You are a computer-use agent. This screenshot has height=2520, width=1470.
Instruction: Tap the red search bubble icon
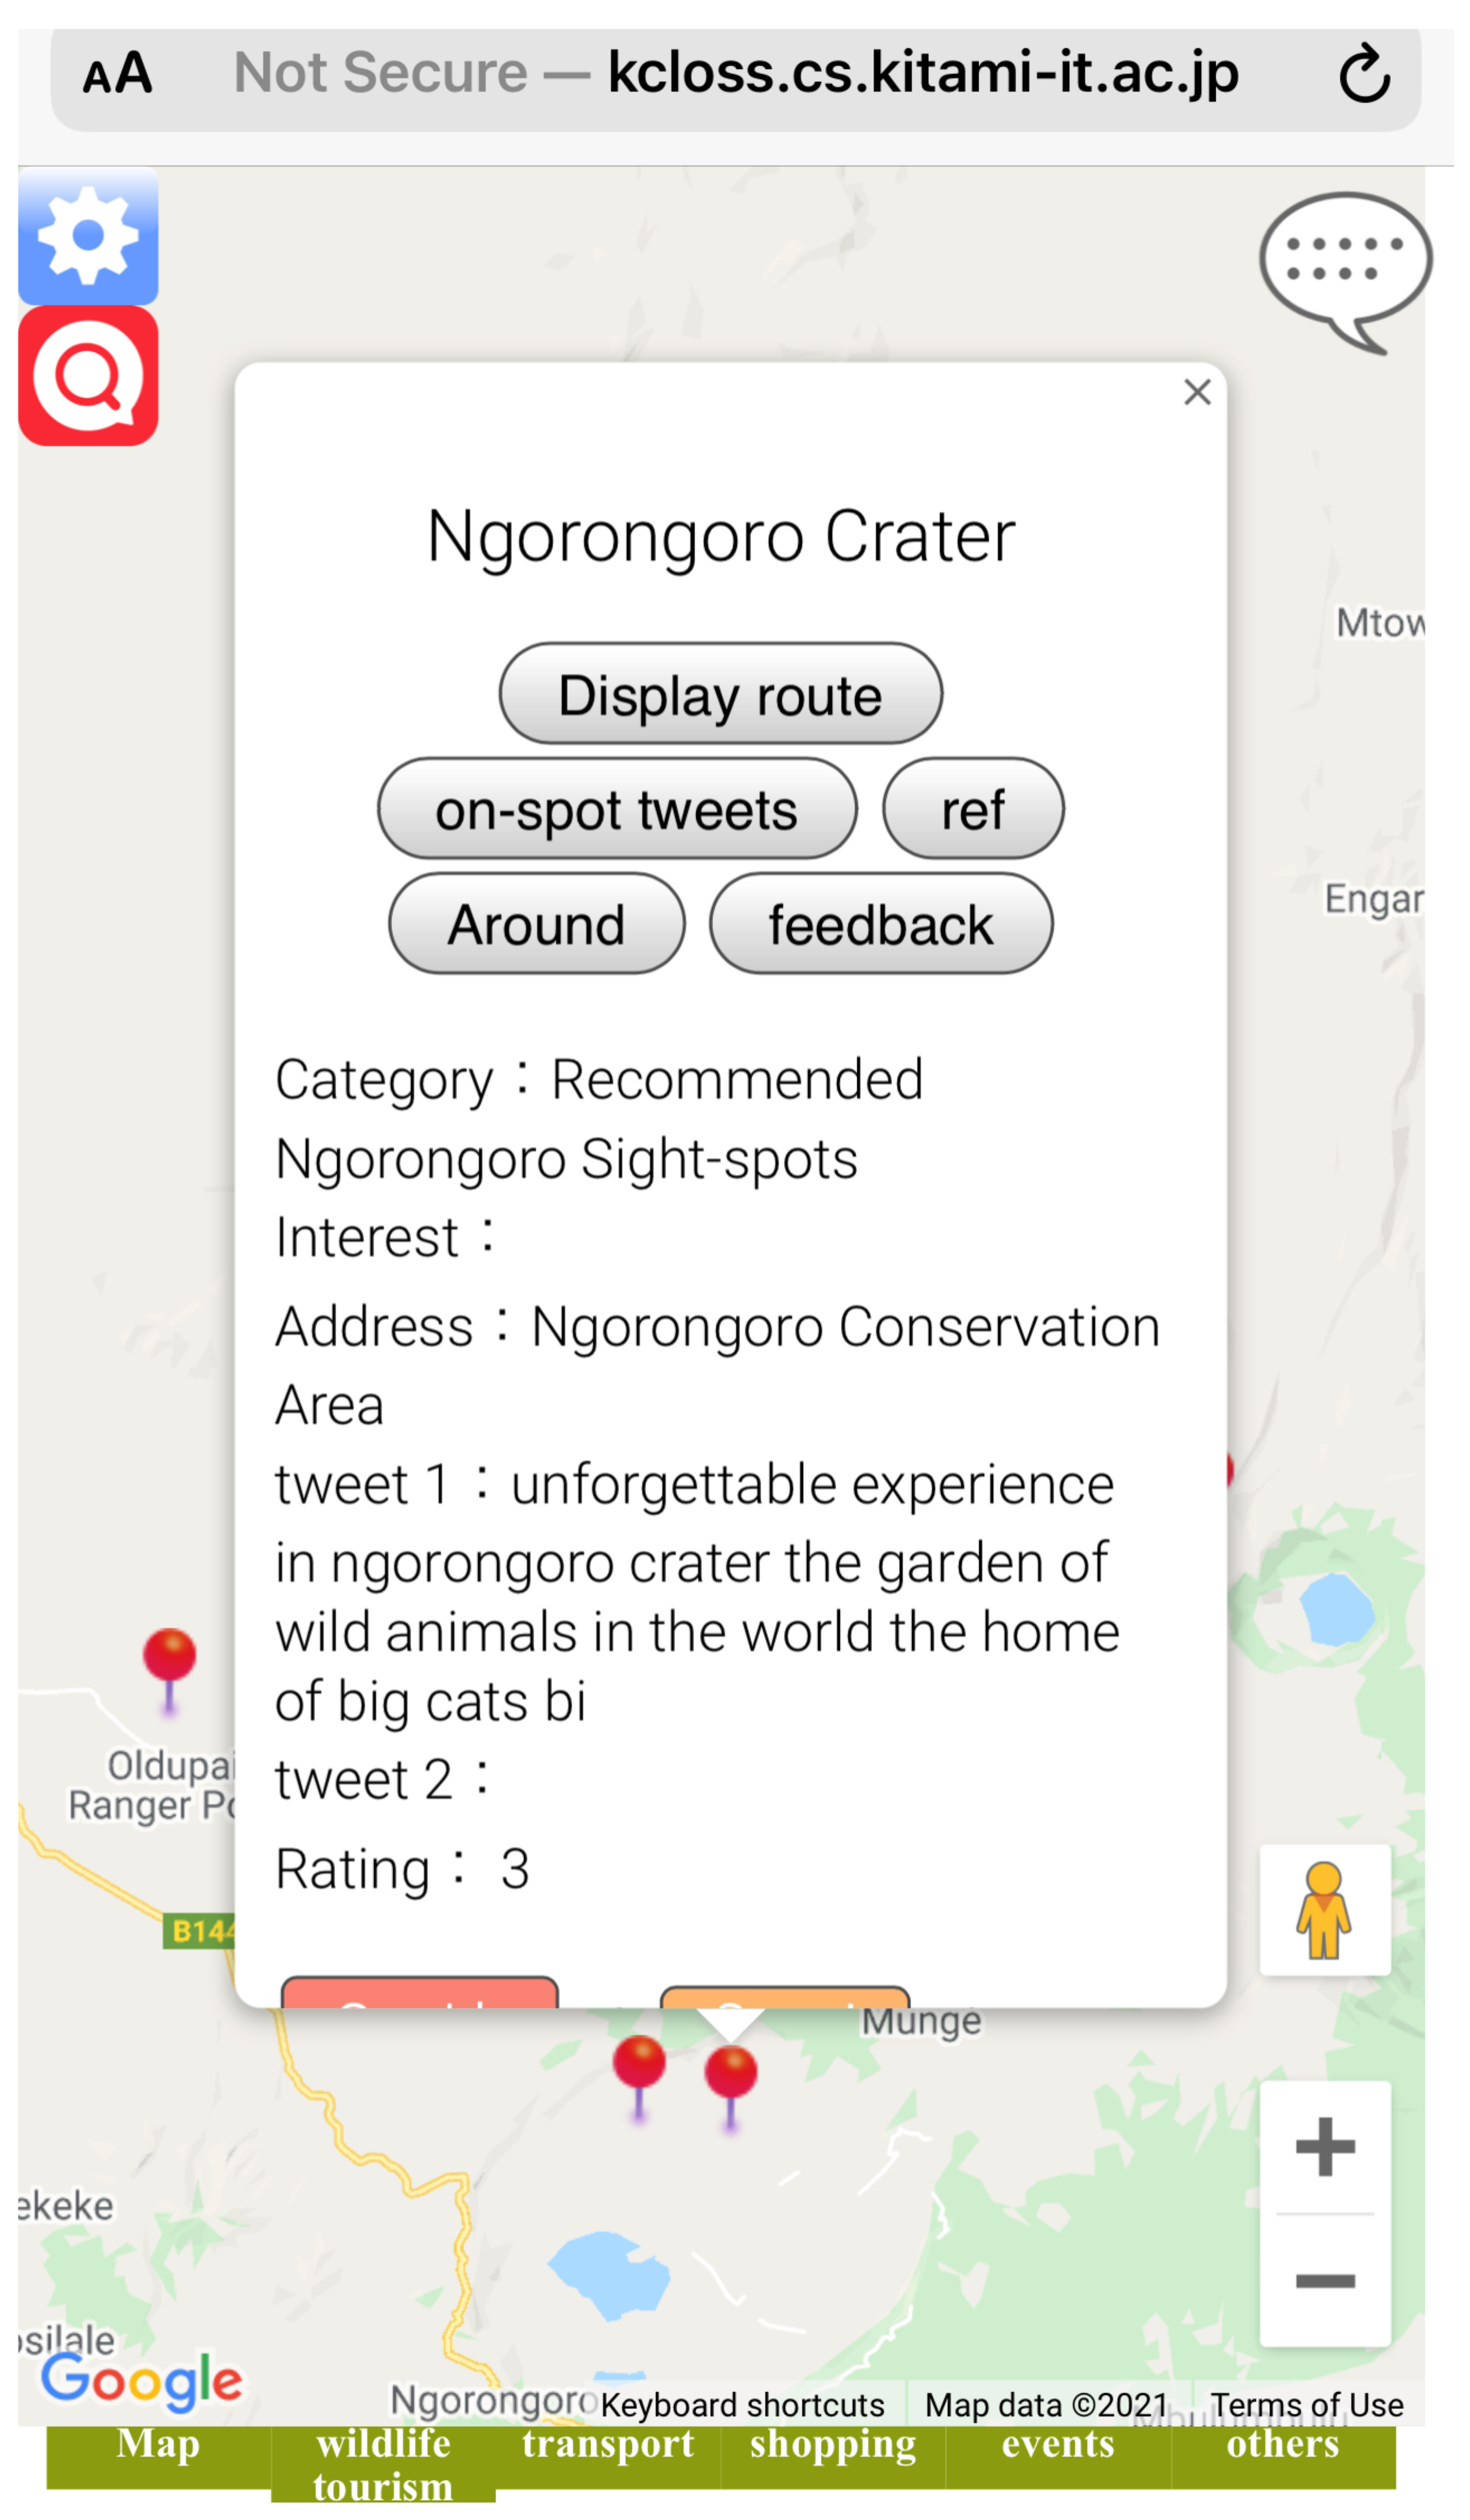pyautogui.click(x=88, y=376)
